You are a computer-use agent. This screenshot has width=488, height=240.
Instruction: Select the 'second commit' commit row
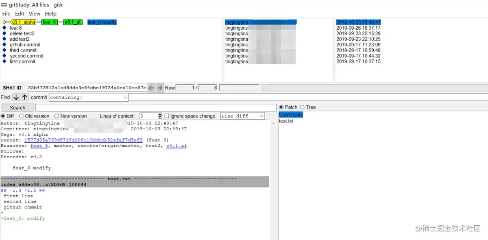[26, 56]
